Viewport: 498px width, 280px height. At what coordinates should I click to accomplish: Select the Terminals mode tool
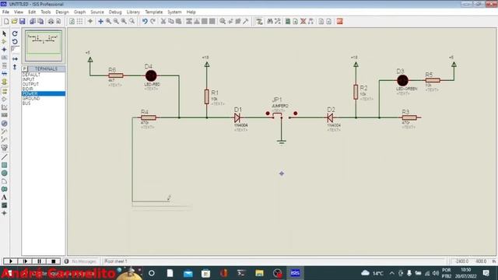click(4, 91)
